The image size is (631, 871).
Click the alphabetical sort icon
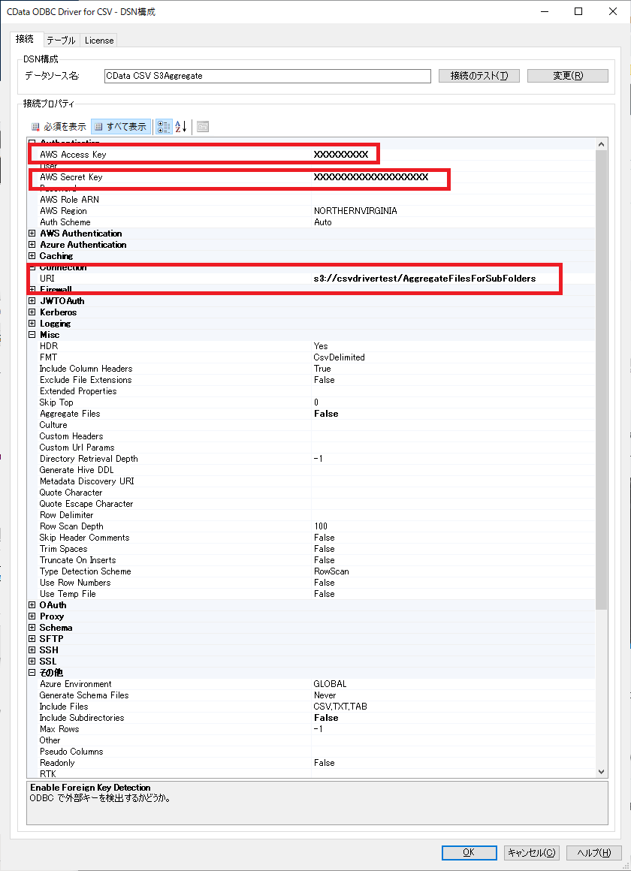pyautogui.click(x=181, y=127)
